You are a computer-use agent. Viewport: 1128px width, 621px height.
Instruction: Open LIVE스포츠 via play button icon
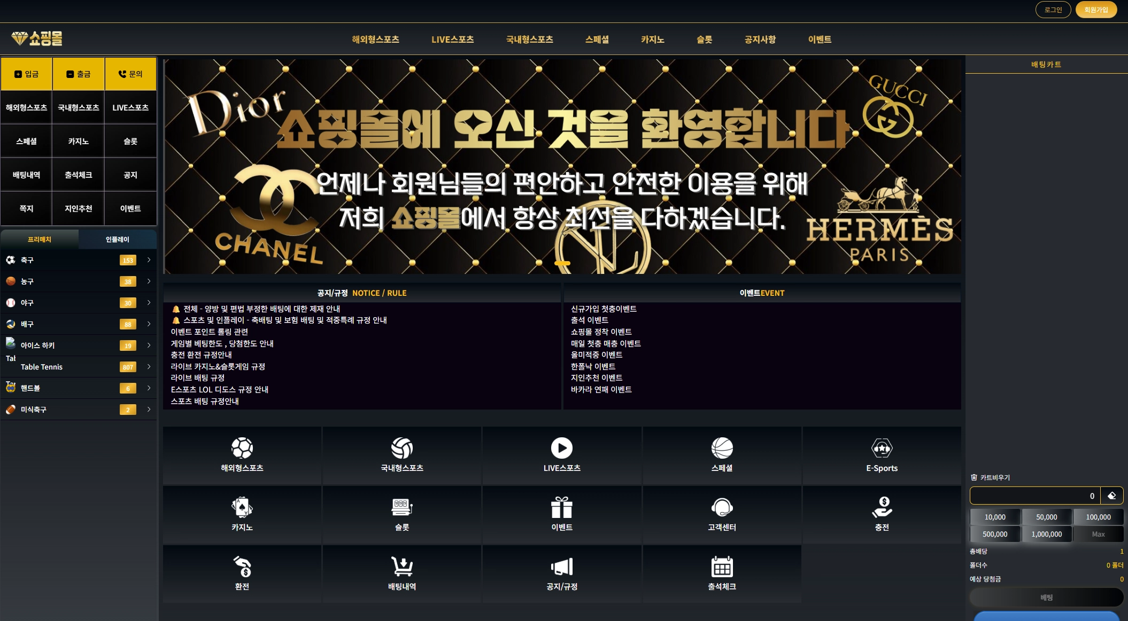561,448
